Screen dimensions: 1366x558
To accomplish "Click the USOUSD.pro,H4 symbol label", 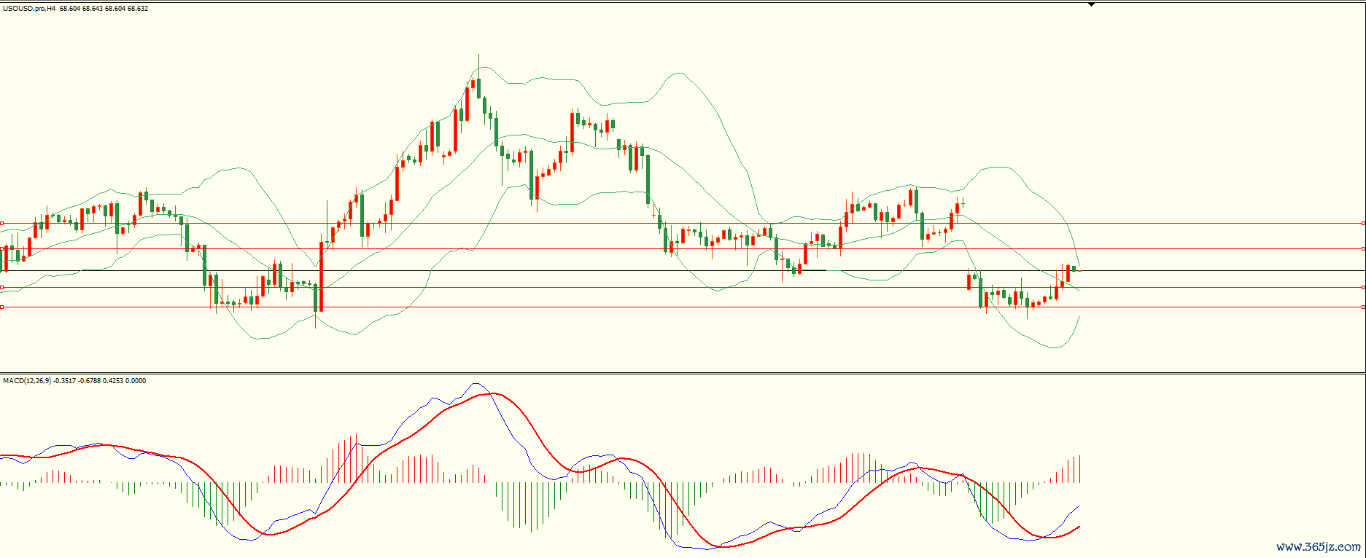I will [x=29, y=9].
